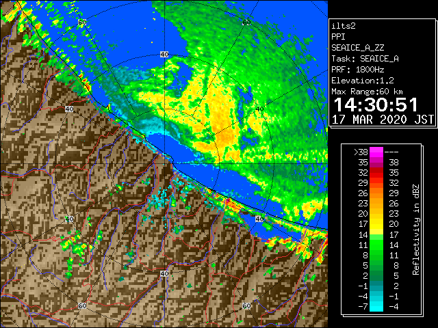The width and height of the screenshot is (438, 328).
Task: Select the -7 legend value
Action: (363, 307)
